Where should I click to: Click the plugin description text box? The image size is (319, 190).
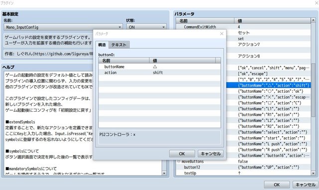pyautogui.click(x=48, y=40)
